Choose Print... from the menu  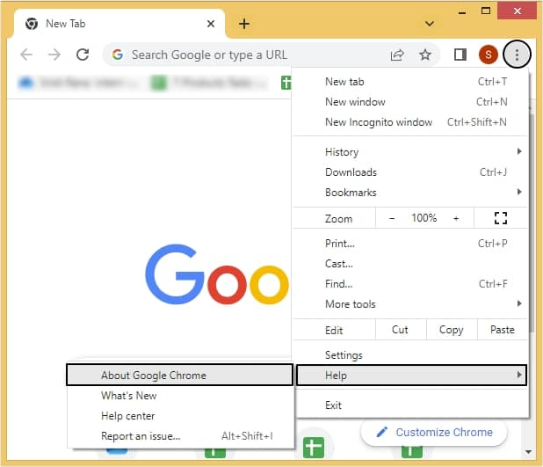(410, 244)
